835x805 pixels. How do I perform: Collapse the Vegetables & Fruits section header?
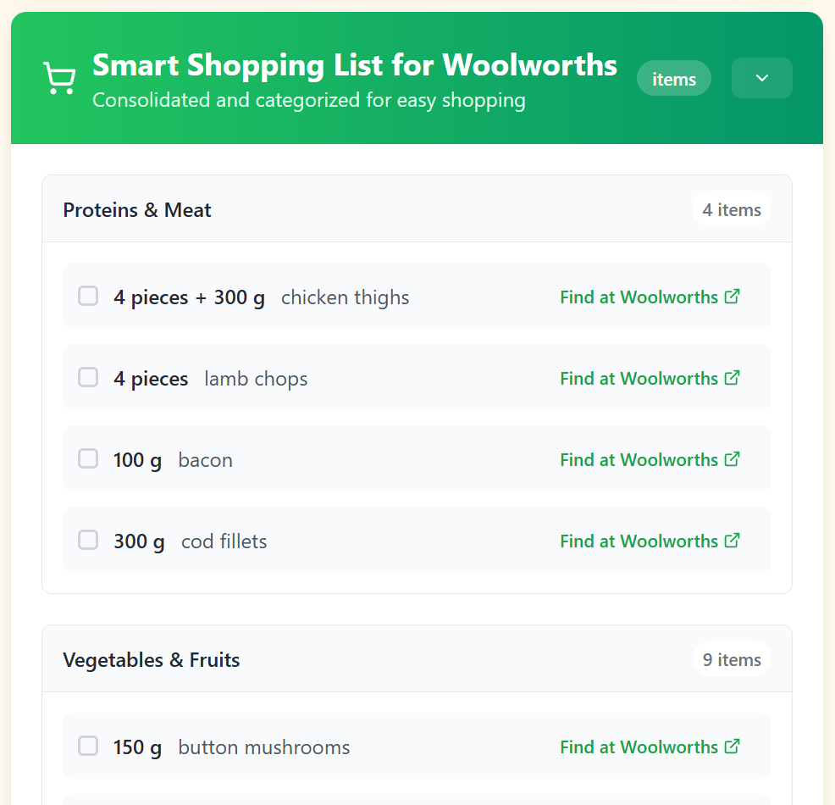(417, 659)
